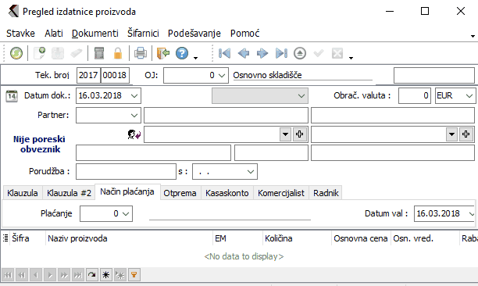Viewport: 478px width, 286px height.
Task: Click the grayed X cancel icon
Action: 337,53
